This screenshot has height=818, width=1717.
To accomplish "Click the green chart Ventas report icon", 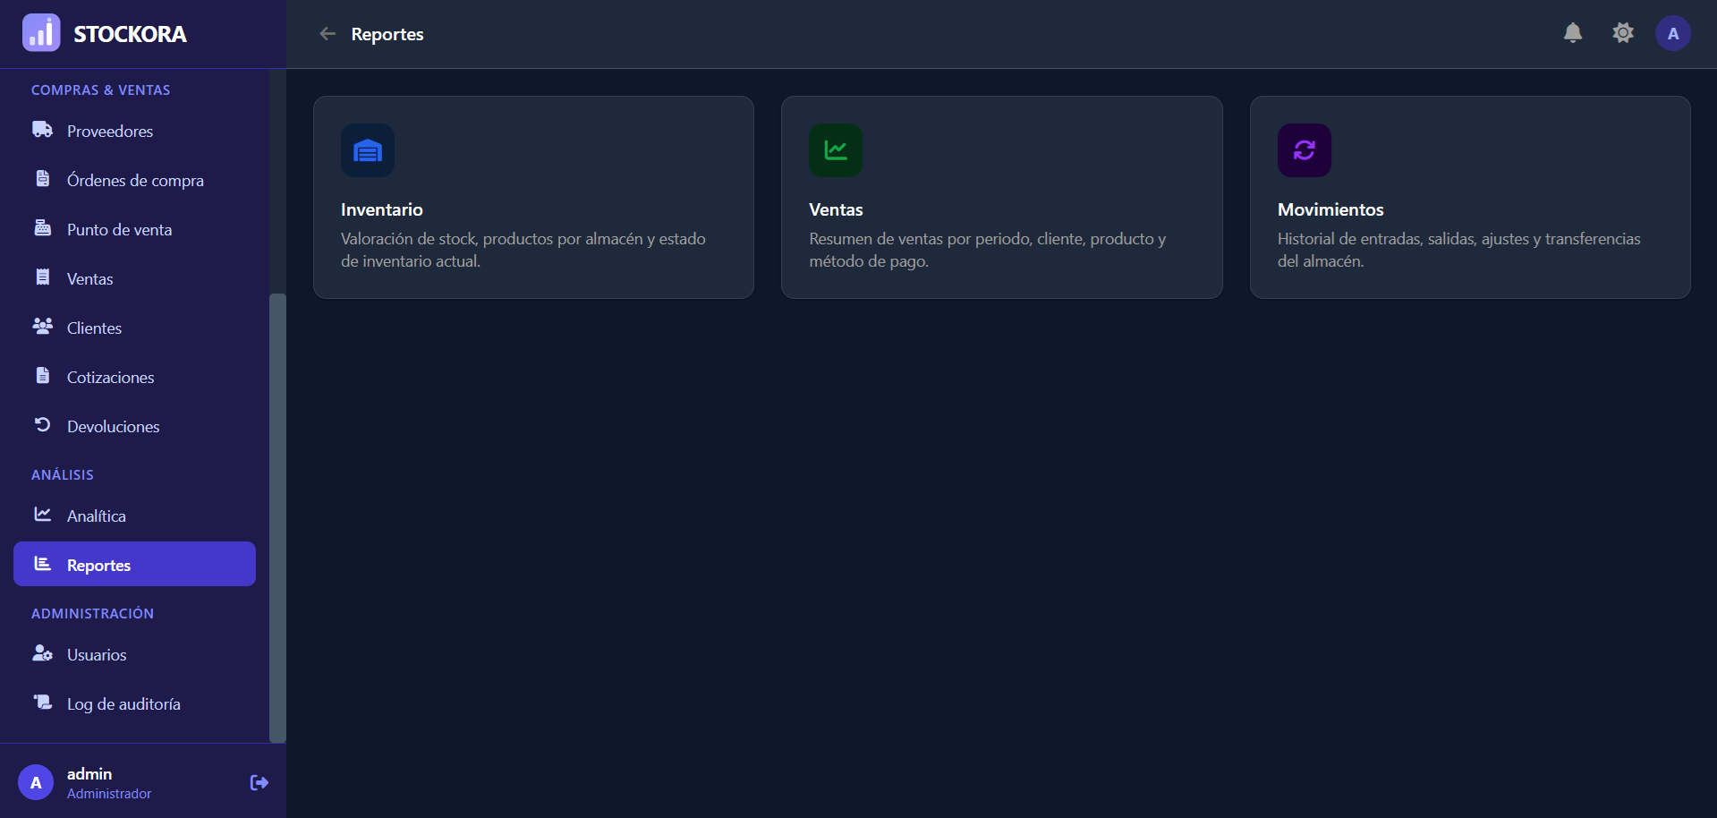I will [836, 150].
